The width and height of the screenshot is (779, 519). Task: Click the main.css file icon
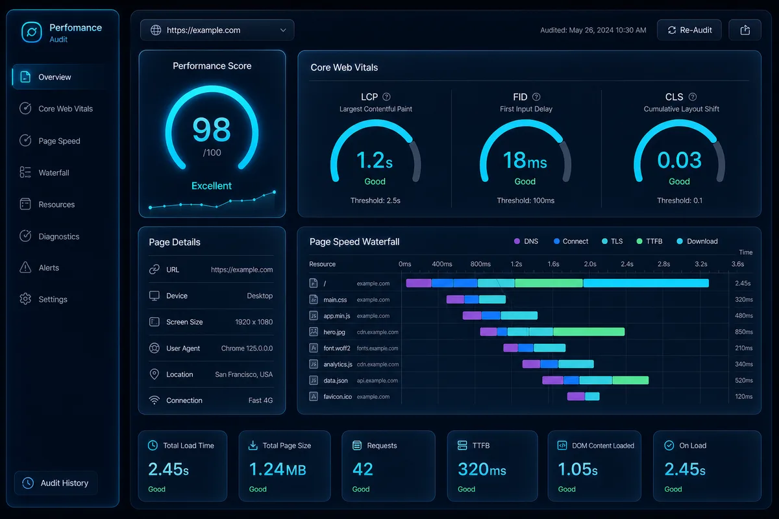point(314,300)
